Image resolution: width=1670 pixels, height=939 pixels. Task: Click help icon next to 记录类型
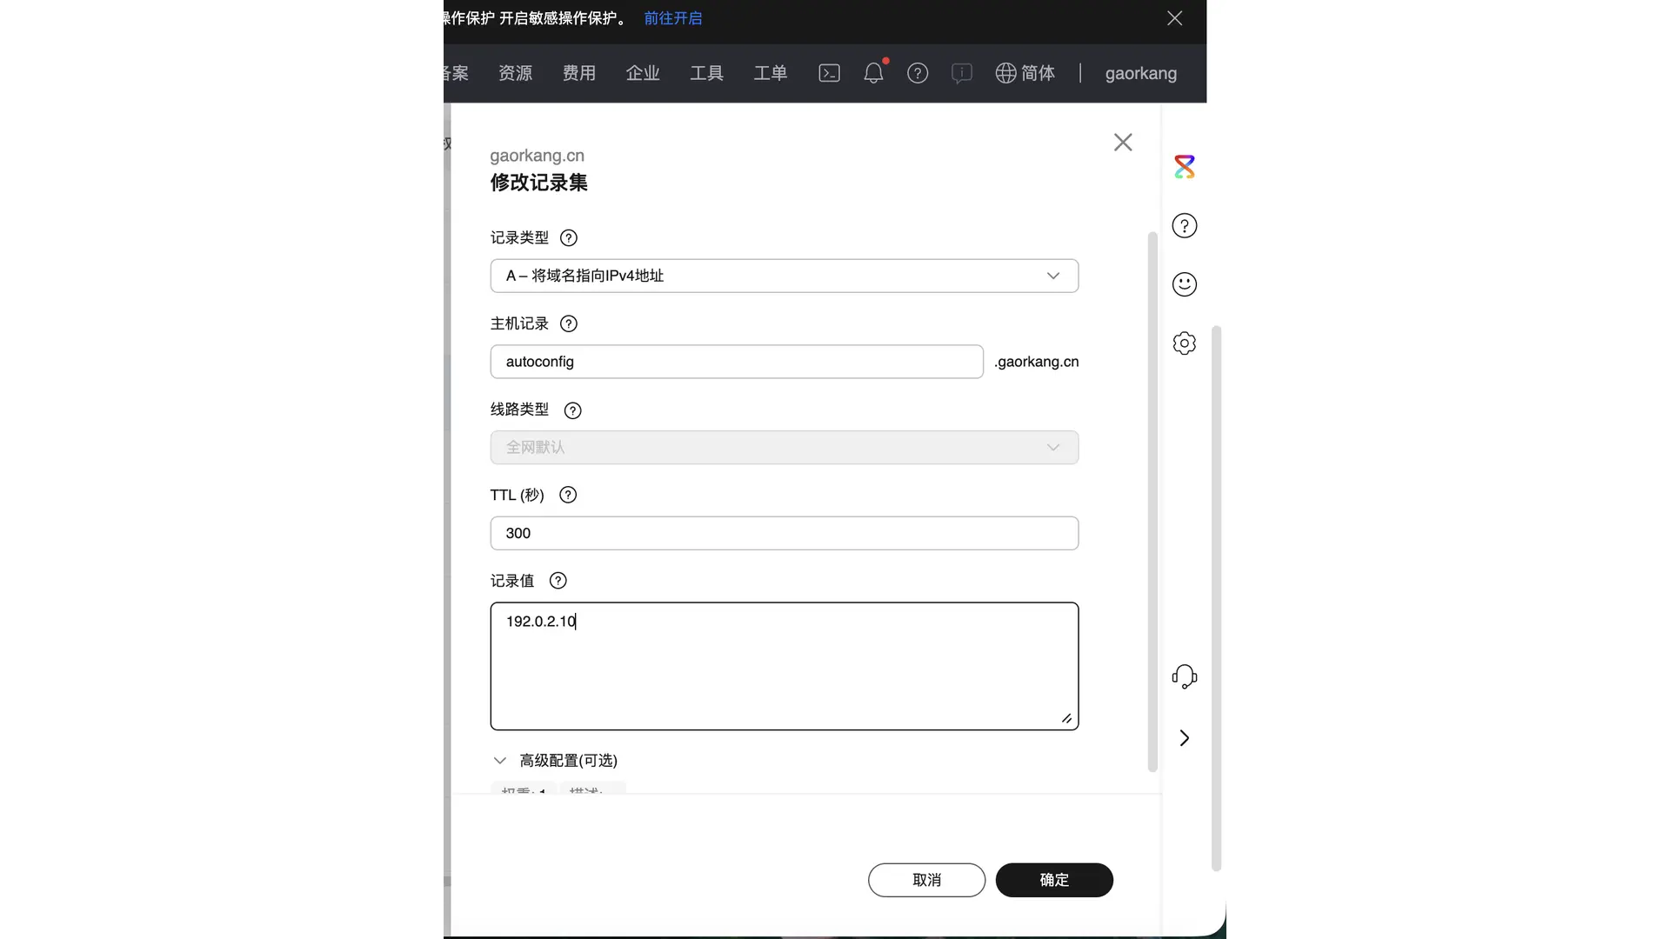[x=569, y=238]
